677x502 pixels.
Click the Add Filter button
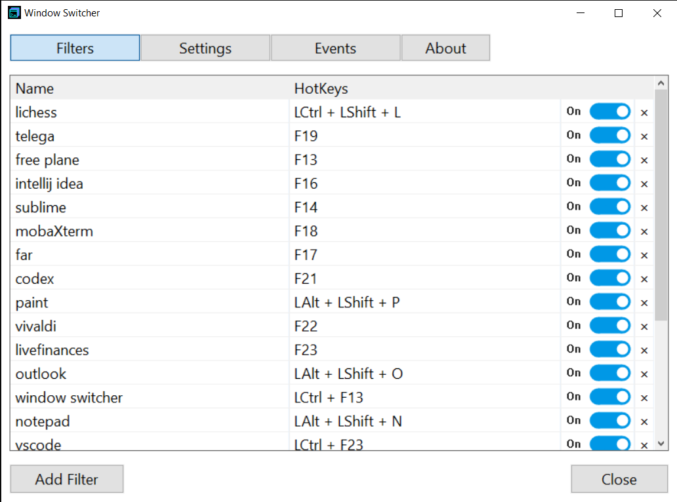coord(67,479)
